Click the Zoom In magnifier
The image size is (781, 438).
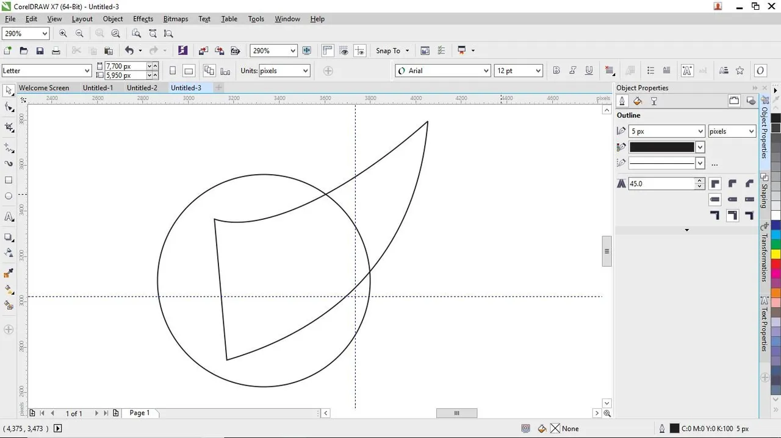click(63, 34)
